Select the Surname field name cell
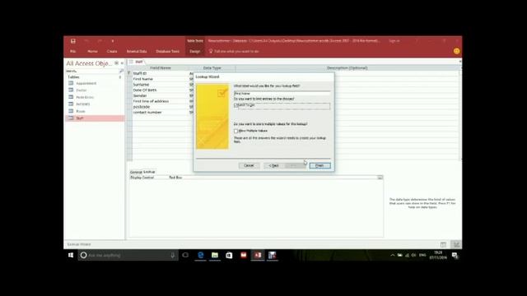This screenshot has width=527, height=296. point(161,85)
